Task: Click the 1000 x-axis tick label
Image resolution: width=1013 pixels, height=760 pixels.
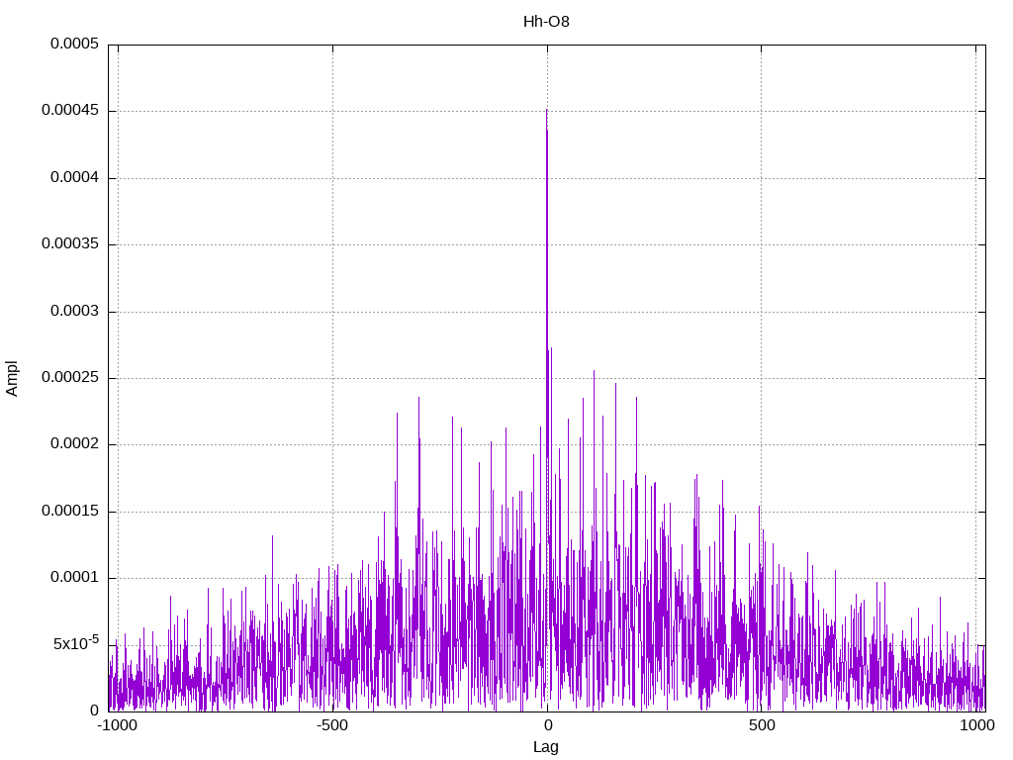Action: coord(976,725)
